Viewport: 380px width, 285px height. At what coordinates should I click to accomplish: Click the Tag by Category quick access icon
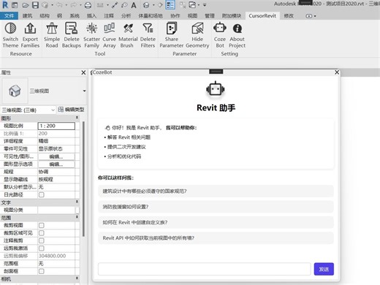point(124,5)
